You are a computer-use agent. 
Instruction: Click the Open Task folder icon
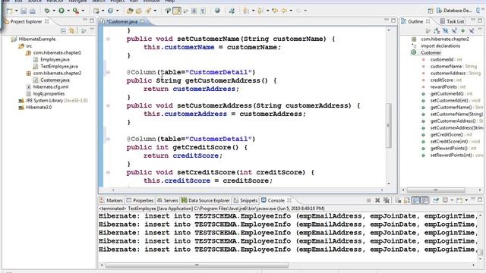click(138, 11)
